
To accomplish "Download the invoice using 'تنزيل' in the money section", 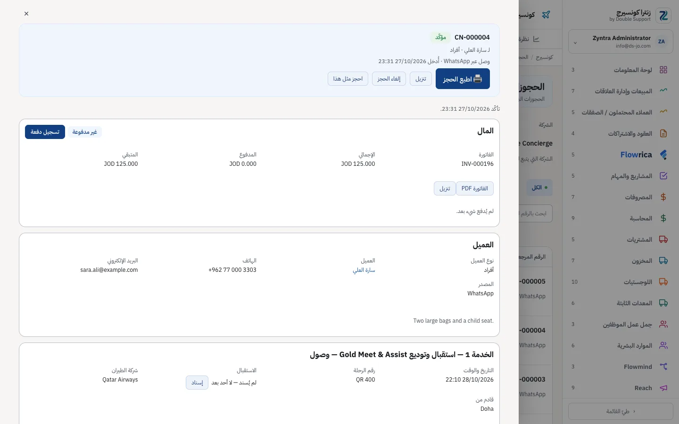I will (445, 188).
